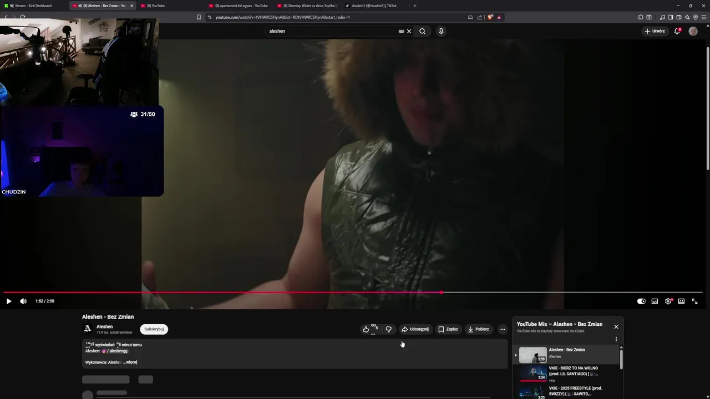Select VKIE - BIERZ TO NA WOLNO thumbnail
This screenshot has width=710, height=399.
[532, 374]
